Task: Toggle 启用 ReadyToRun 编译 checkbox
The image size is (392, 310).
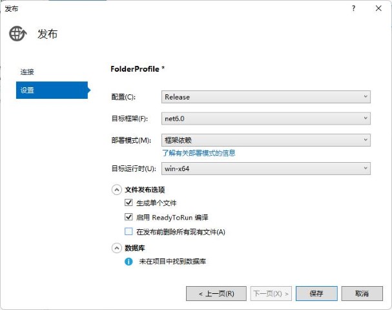Action: (129, 217)
